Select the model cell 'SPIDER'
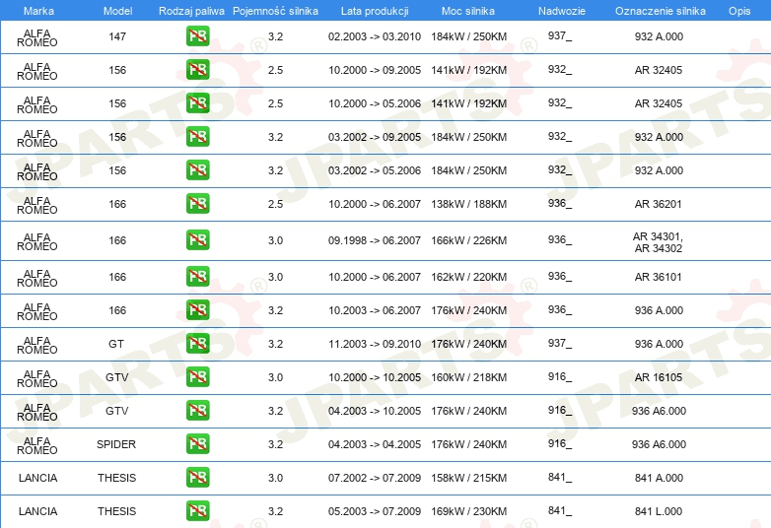Viewport: 771px width, 528px height. (x=116, y=444)
